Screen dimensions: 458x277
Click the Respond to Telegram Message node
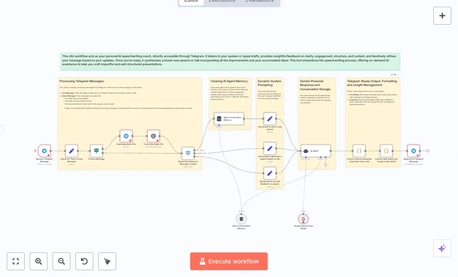pos(413,151)
